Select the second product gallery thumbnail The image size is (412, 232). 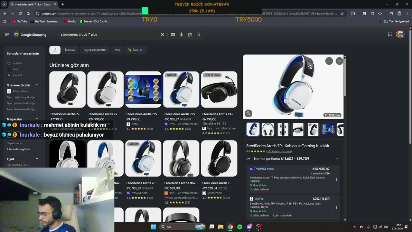[x=268, y=129]
